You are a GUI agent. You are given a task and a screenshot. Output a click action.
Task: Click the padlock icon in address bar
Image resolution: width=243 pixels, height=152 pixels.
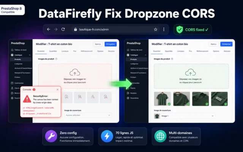click(76, 29)
